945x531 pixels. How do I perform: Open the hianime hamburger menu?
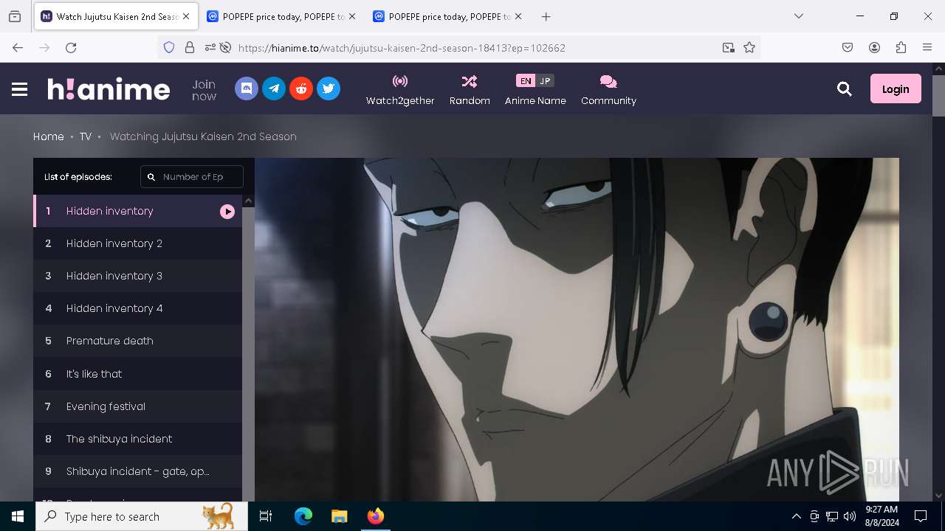tap(19, 89)
